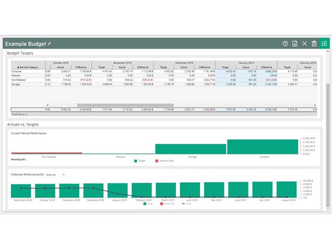The image size is (332, 249).
Task: Edit budget name with pencil icon
Action: pyautogui.click(x=49, y=43)
